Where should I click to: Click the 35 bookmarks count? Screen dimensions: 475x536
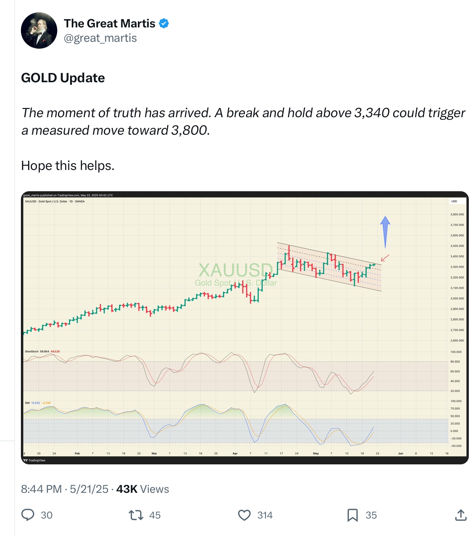[x=371, y=515]
